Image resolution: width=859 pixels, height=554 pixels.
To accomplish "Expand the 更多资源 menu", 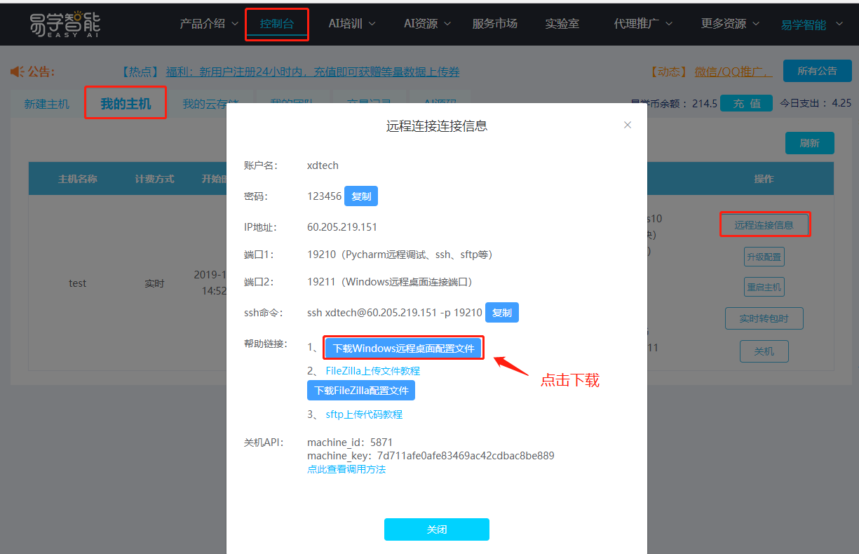I will 729,23.
